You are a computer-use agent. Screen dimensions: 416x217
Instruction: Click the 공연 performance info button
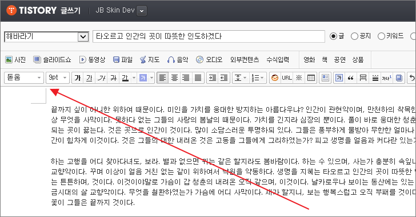tap(339, 60)
